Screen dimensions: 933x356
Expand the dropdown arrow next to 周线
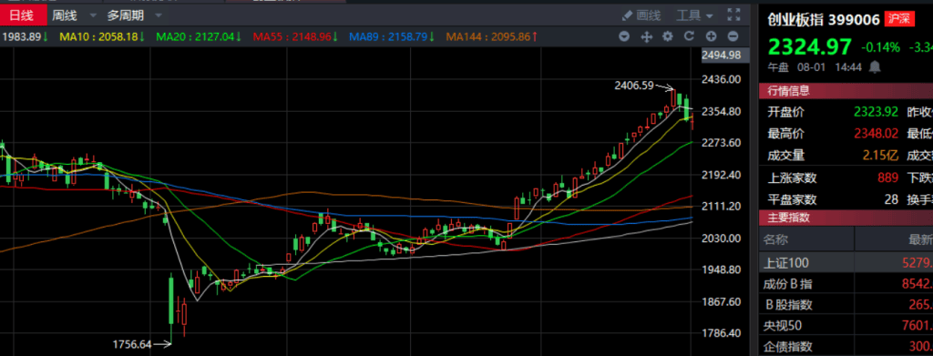click(x=93, y=15)
